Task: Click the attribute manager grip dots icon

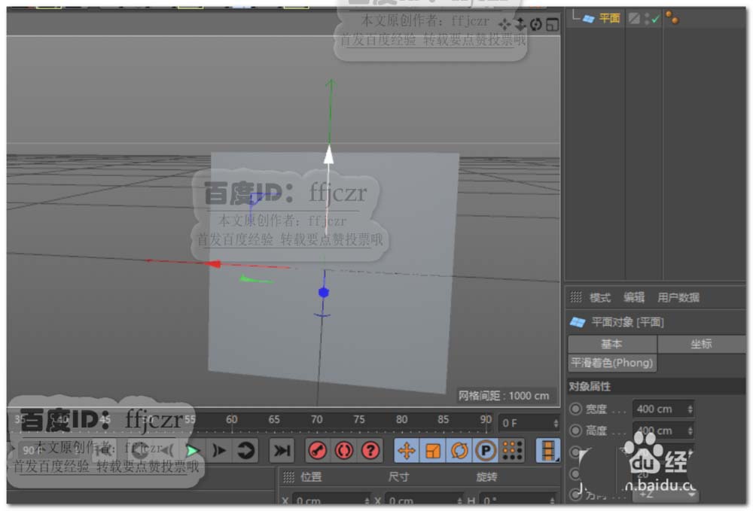Action: click(576, 297)
